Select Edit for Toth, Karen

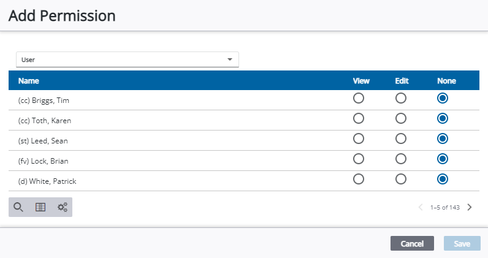(401, 118)
